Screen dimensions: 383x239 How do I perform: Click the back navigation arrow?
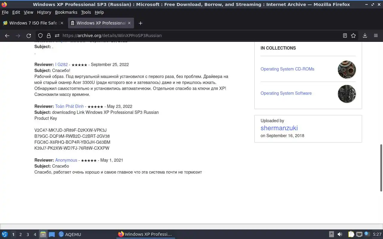pos(7,36)
